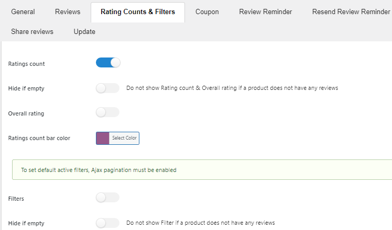The width and height of the screenshot is (392, 230).
Task: Turn on the Overall rating toggle
Action: [x=108, y=112]
